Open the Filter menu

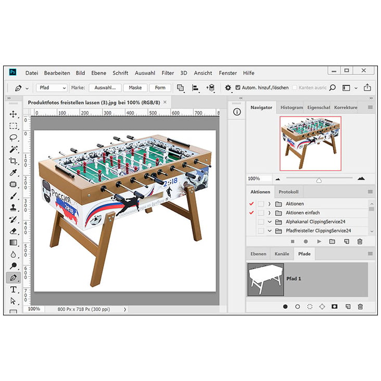pyautogui.click(x=168, y=73)
